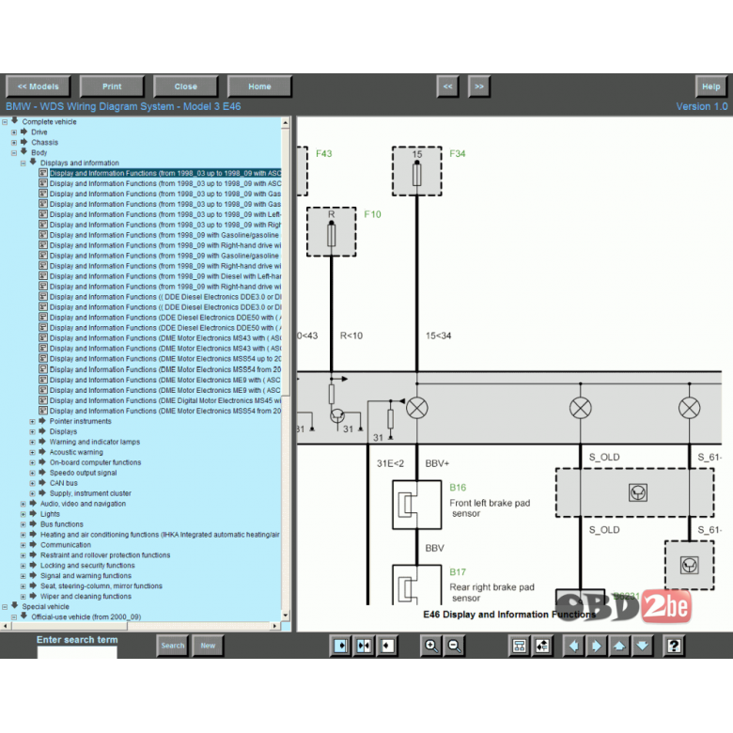The height and width of the screenshot is (733, 733).
Task: Click the Close button in top bar
Action: click(185, 86)
